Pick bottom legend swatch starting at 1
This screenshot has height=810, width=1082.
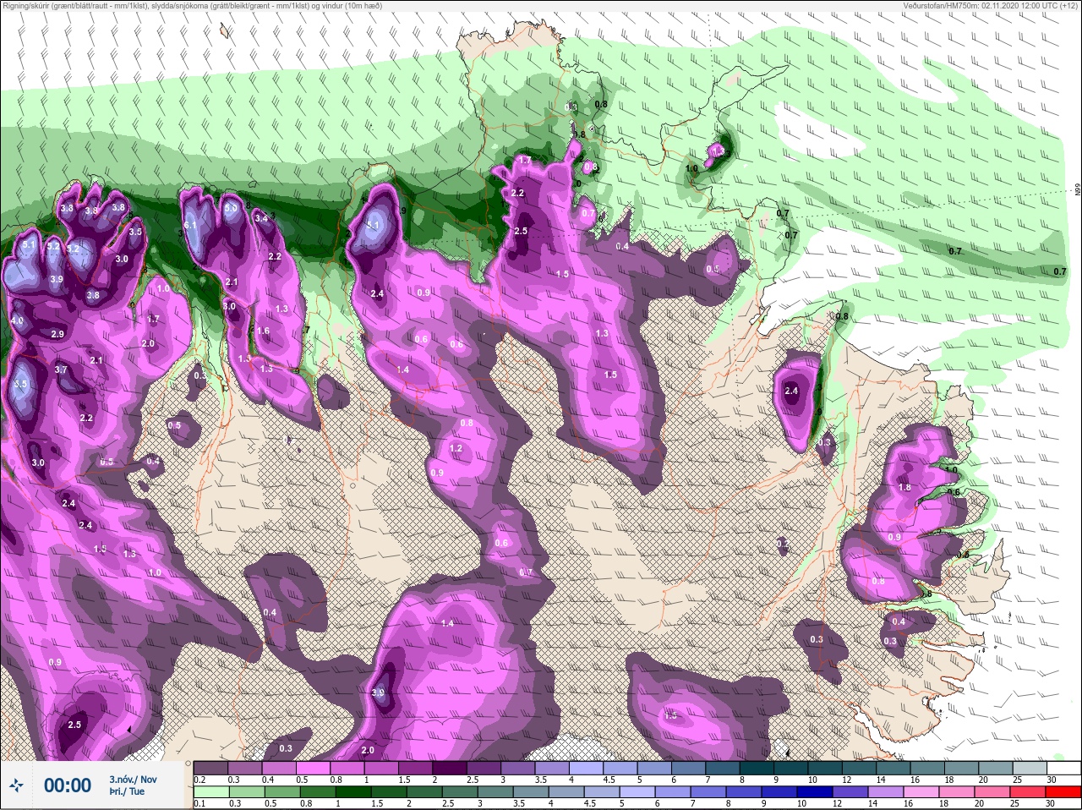(353, 792)
